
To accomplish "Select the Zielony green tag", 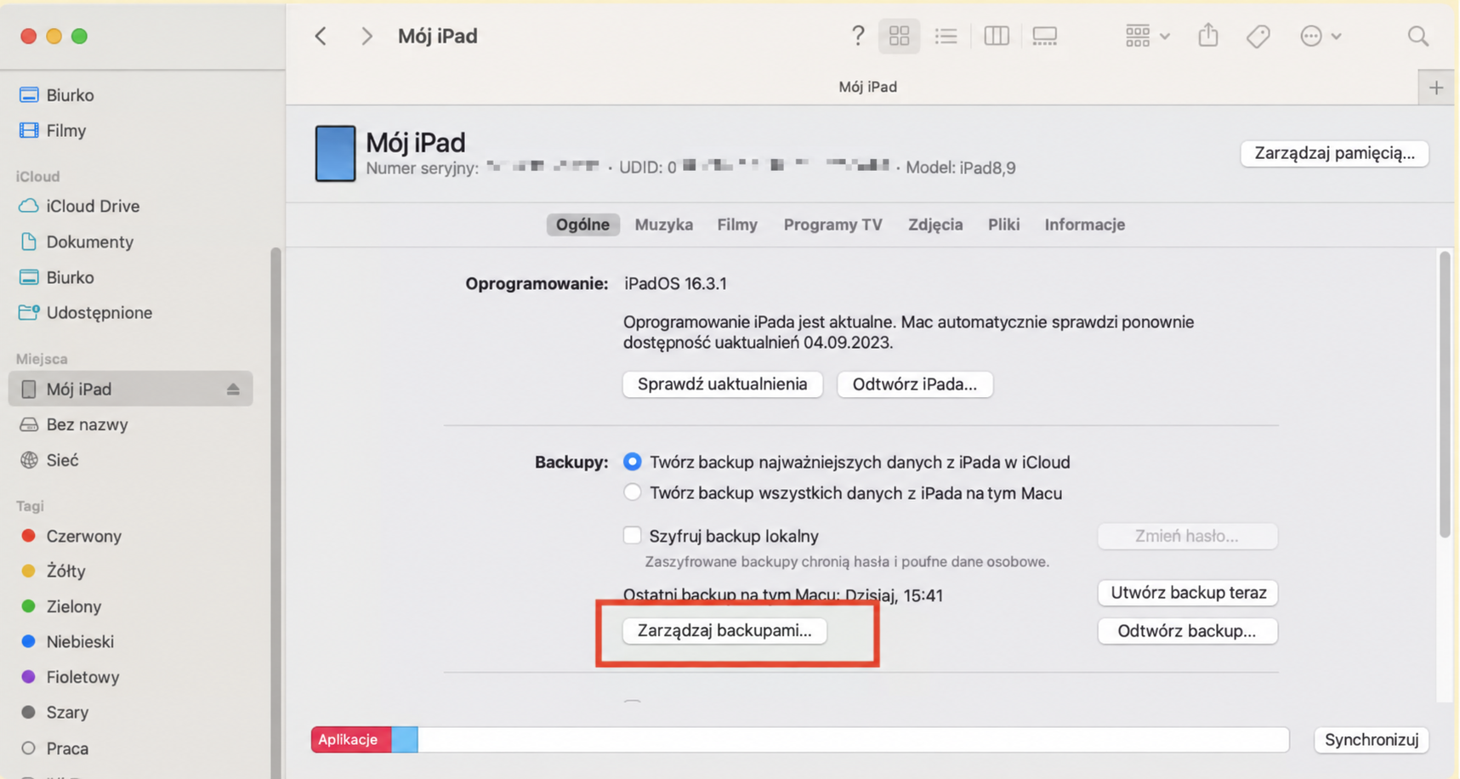I will tap(60, 606).
